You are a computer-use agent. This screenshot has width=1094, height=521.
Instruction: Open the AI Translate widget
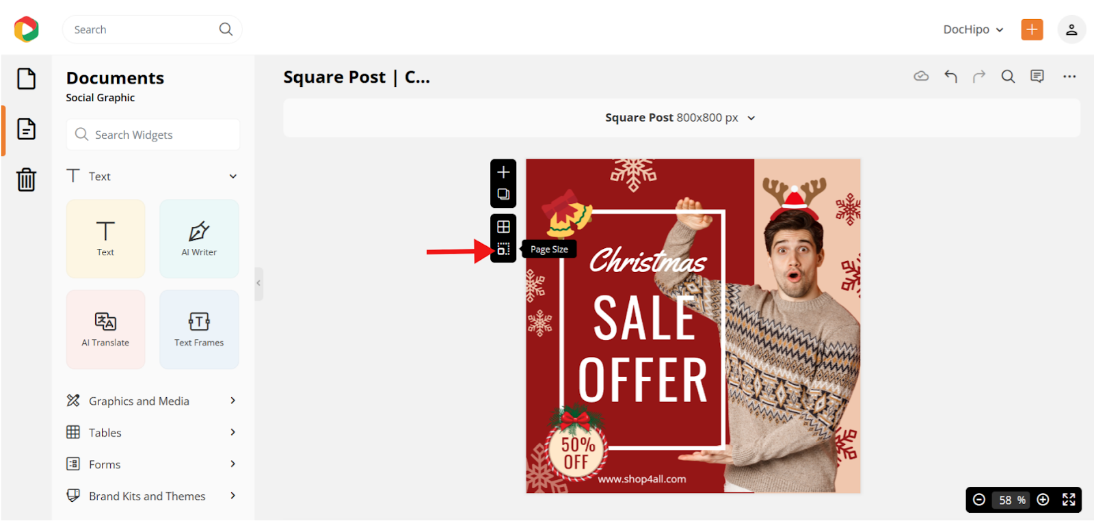[105, 330]
